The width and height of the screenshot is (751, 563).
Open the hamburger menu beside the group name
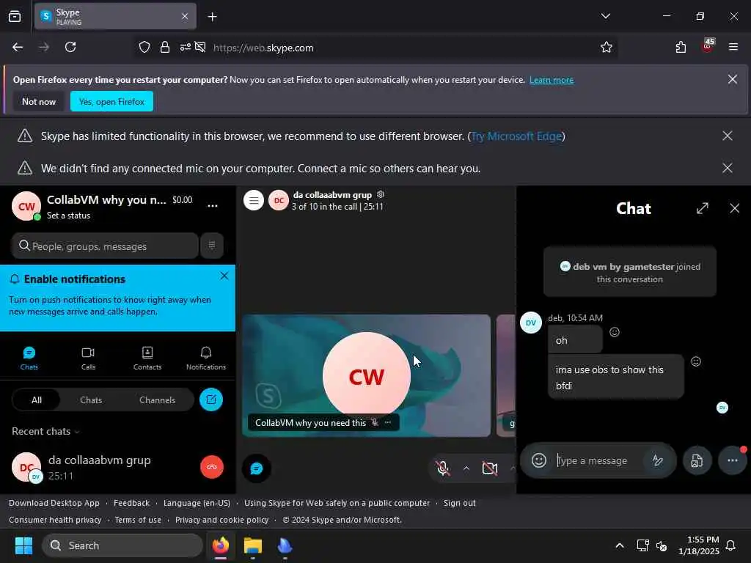tap(254, 201)
